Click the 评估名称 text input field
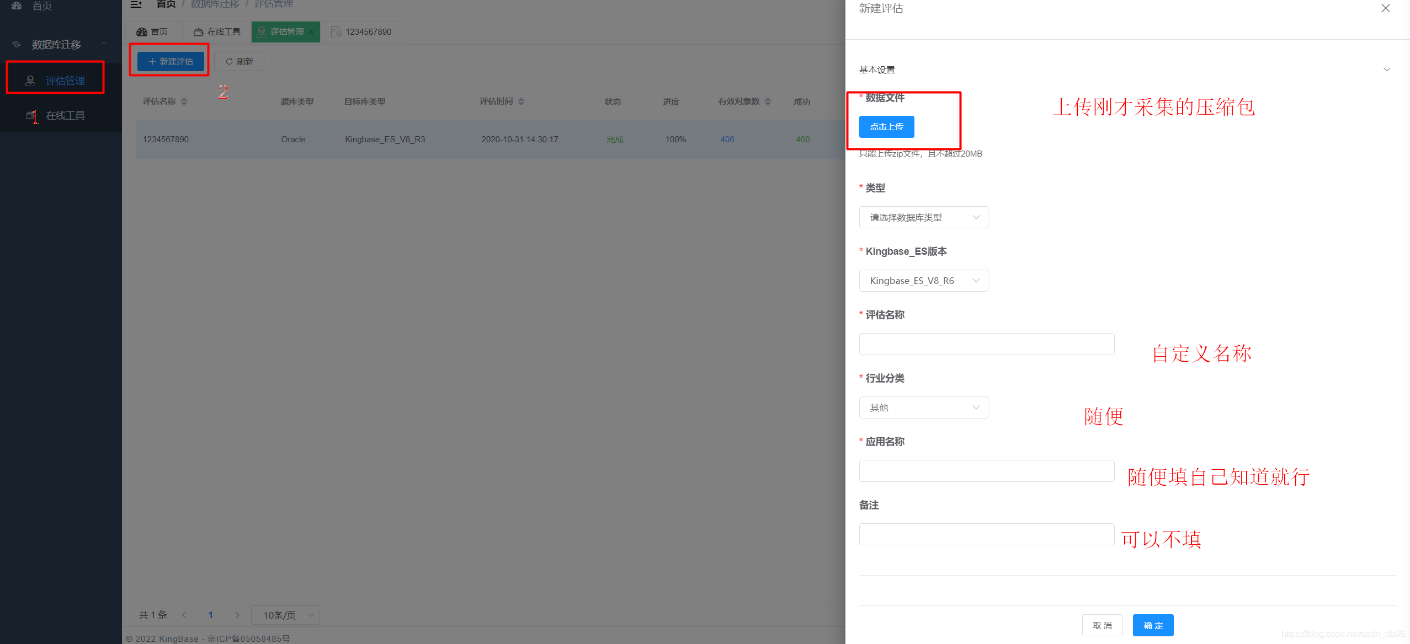Viewport: 1410px width, 644px height. pyautogui.click(x=987, y=344)
